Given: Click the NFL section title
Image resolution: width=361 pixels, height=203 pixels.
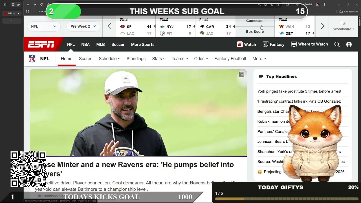Looking at the screenshot, I should tap(45, 59).
